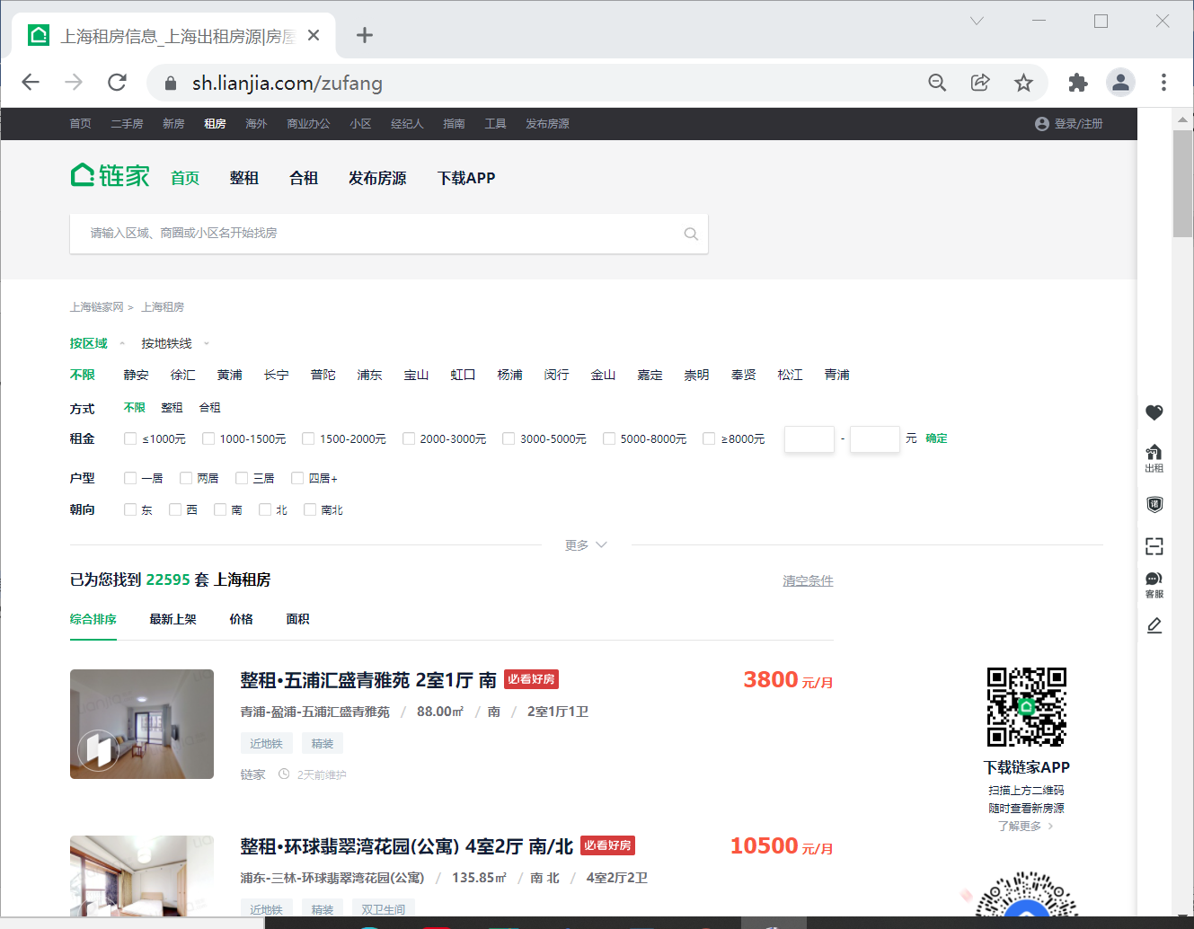Select 静安 district filter

[x=136, y=375]
